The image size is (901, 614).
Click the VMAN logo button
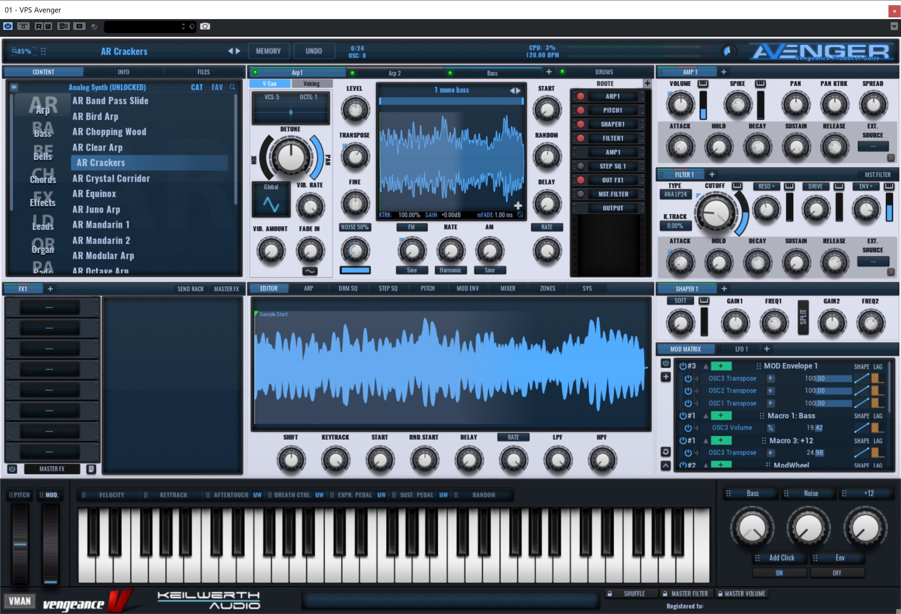(x=19, y=601)
